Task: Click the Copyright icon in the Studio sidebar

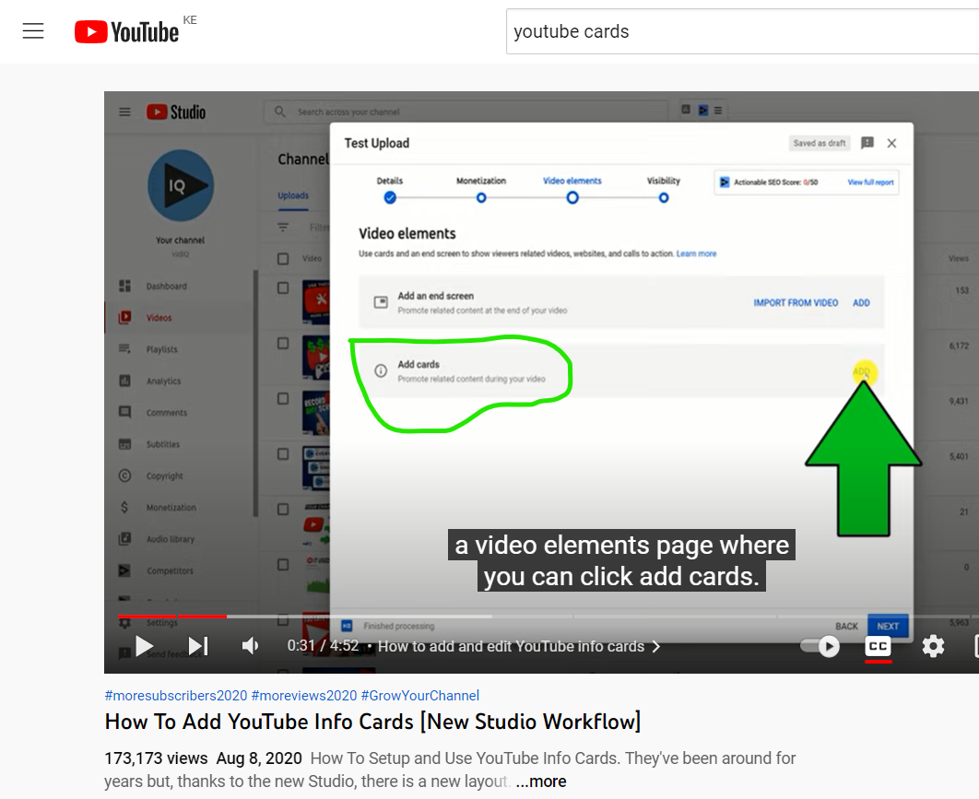Action: 124,476
